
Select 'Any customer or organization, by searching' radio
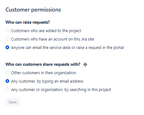(x=7, y=89)
